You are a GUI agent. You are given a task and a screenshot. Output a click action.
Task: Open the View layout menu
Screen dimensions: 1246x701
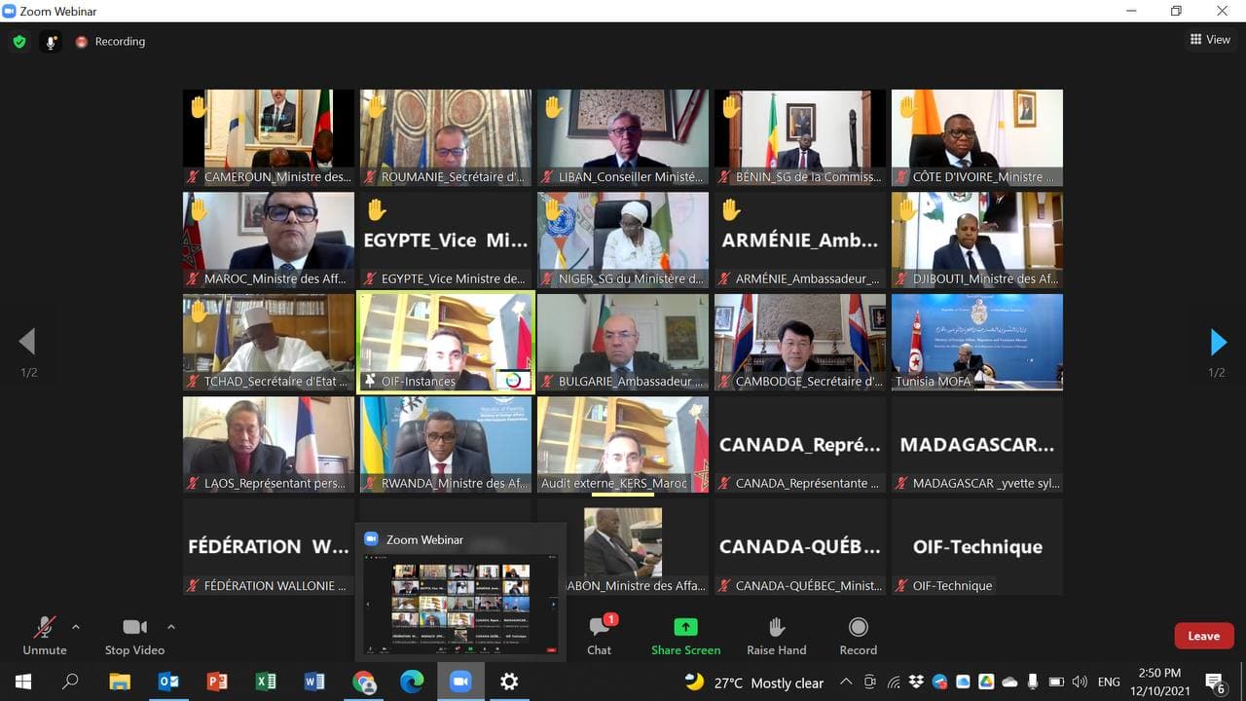click(1210, 40)
